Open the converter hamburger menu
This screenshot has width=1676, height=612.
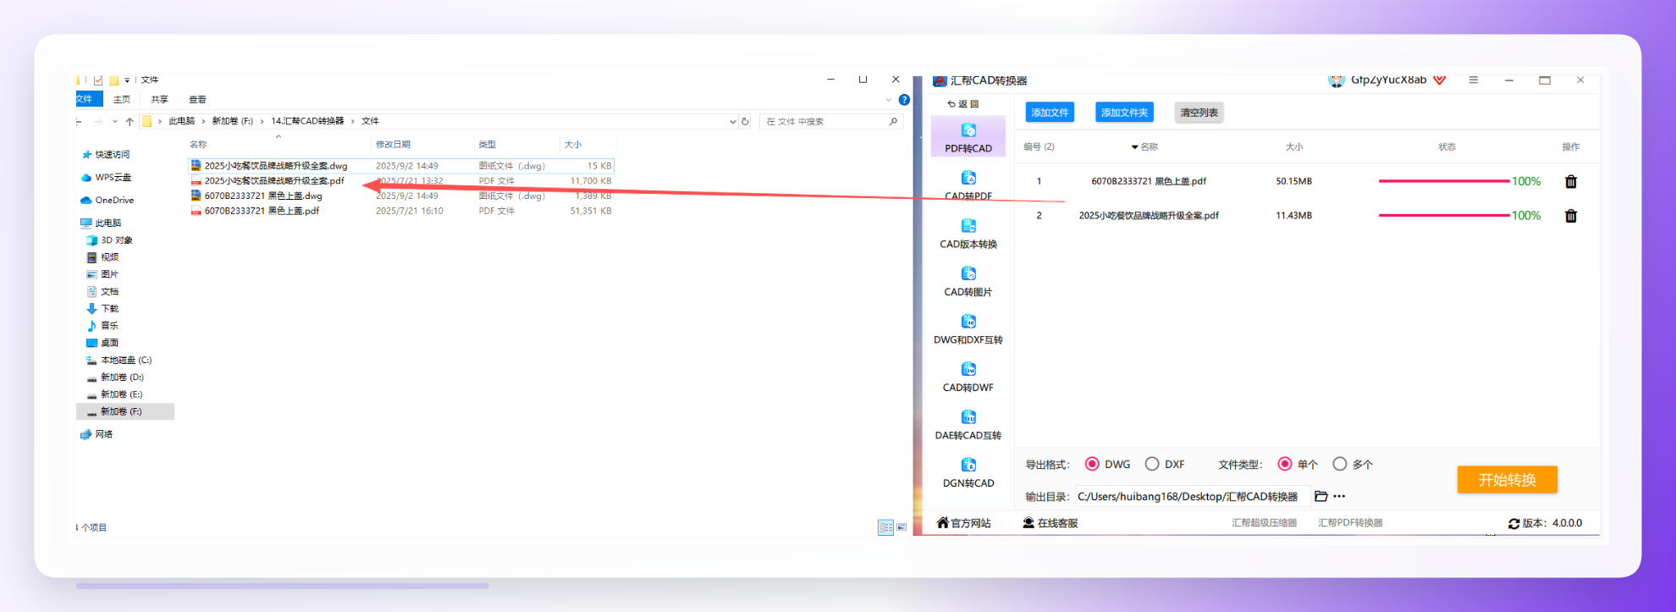pos(1473,80)
